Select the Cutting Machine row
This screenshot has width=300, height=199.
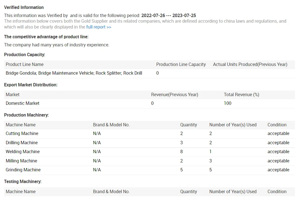click(x=22, y=134)
